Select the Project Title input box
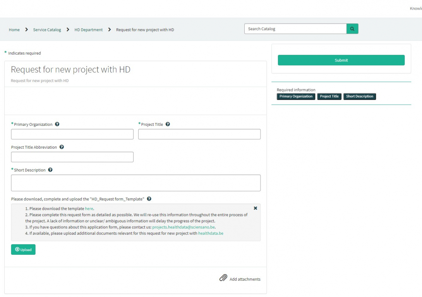Screen dimensions: 422x297 199,134
